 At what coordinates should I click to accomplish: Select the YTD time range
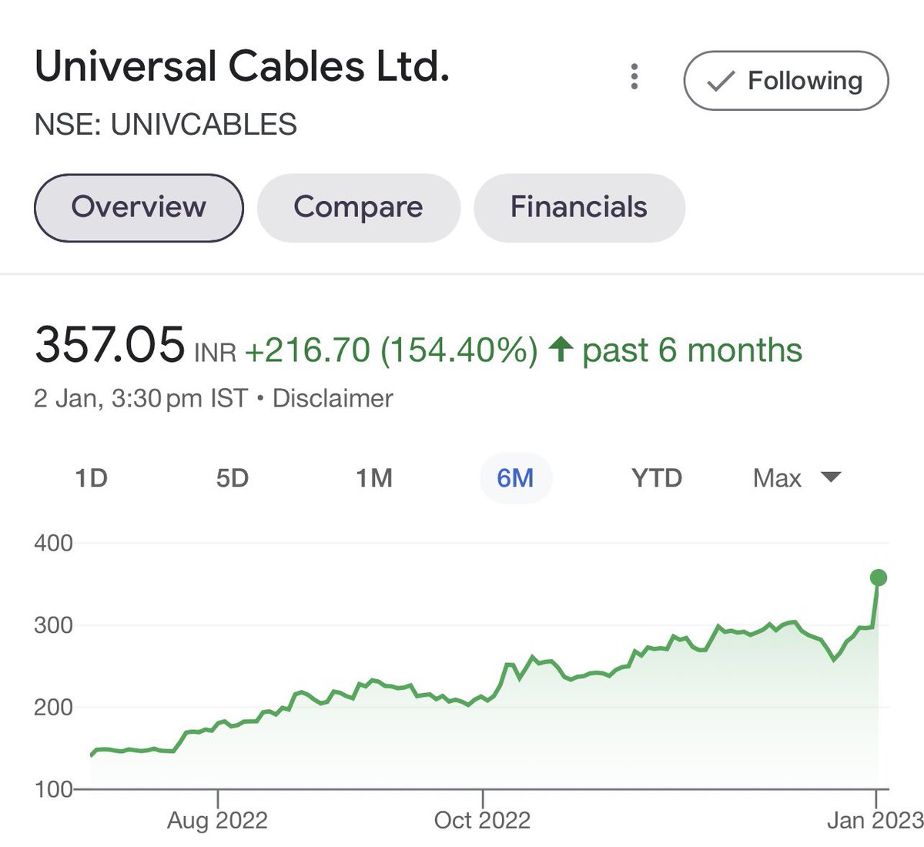point(657,478)
